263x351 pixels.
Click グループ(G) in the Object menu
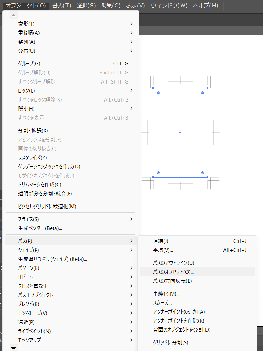coord(29,64)
